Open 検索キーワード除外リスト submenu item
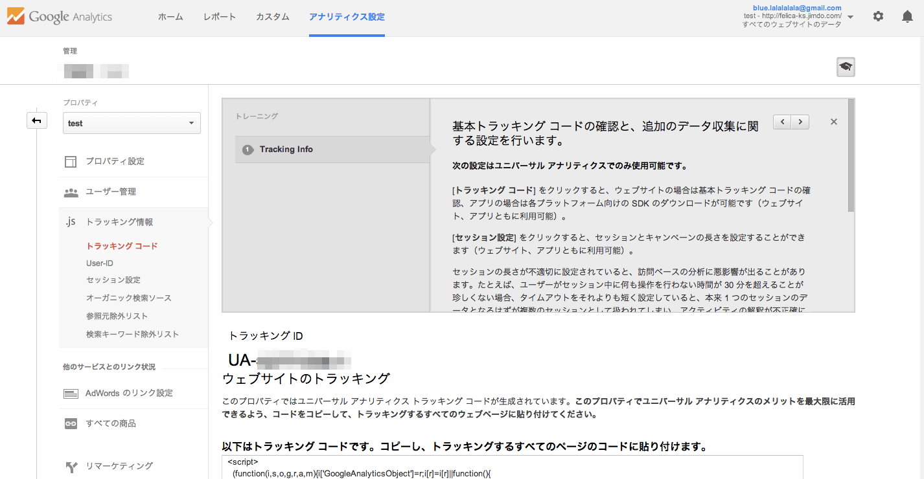924x479 pixels. 132,335
